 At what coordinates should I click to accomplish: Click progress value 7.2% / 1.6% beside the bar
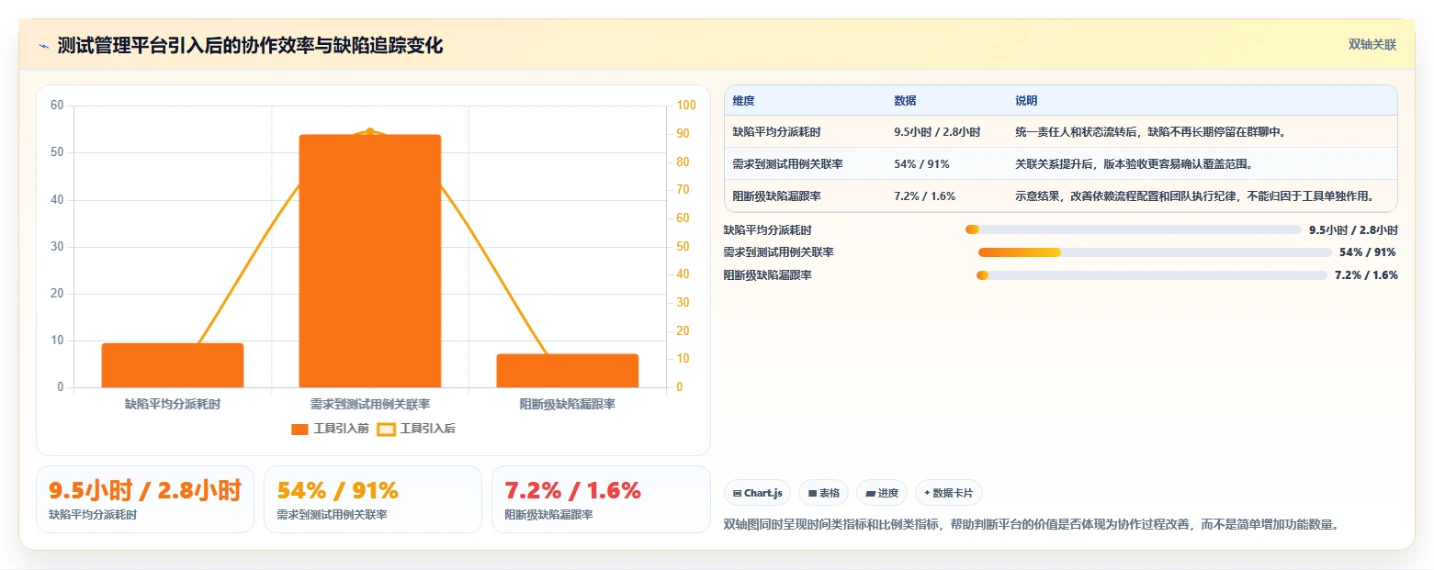click(1366, 275)
